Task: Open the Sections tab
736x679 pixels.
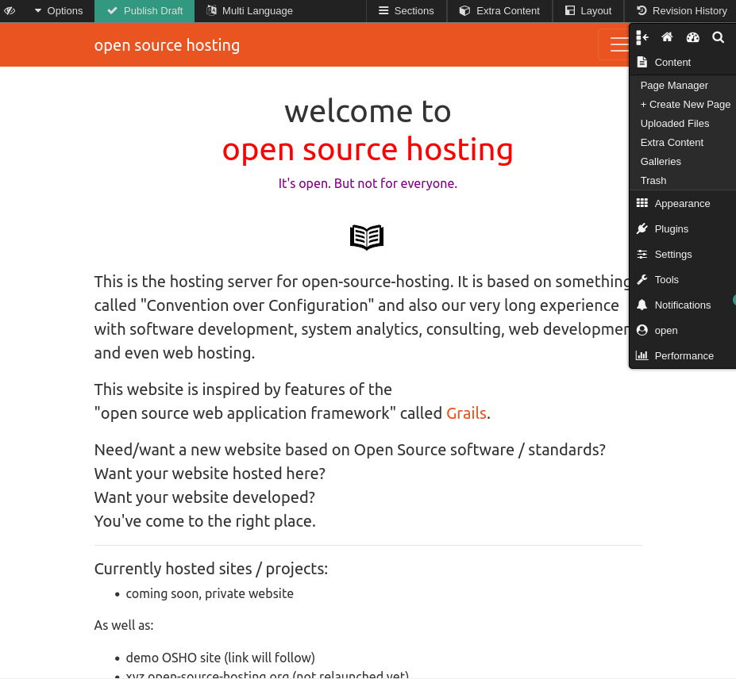Action: pos(406,11)
